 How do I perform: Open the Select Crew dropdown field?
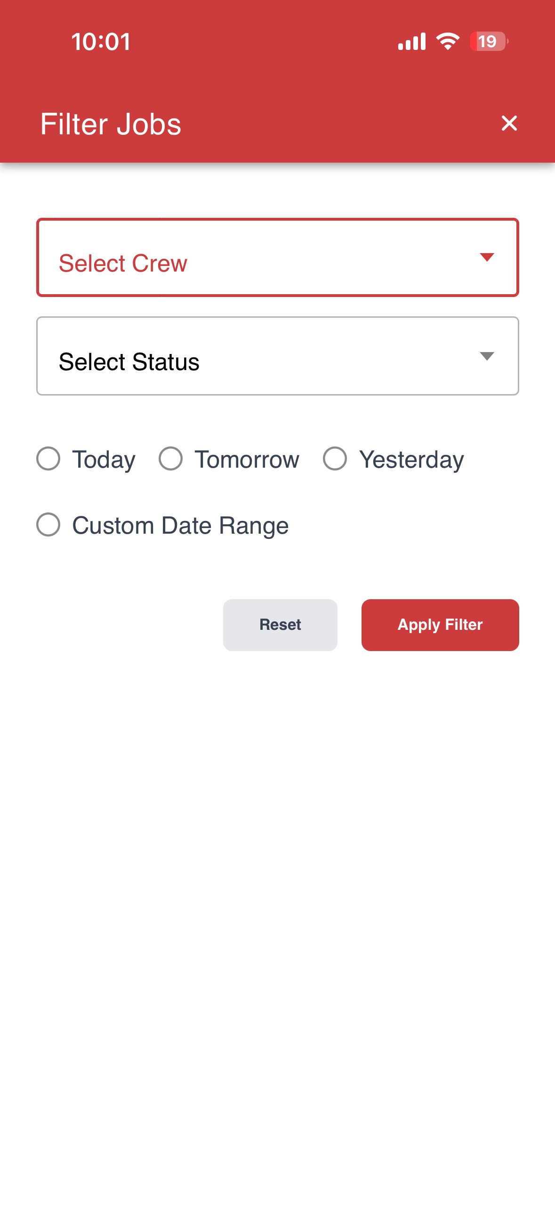pos(278,257)
